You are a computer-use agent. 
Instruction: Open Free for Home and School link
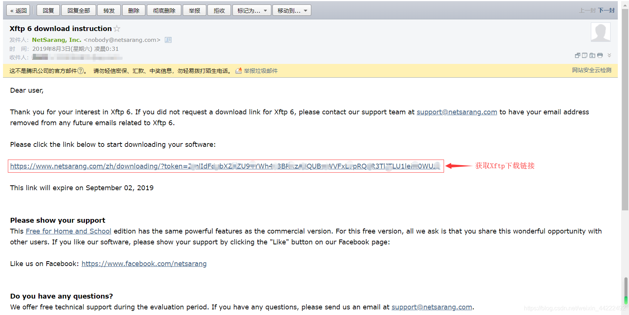(68, 231)
